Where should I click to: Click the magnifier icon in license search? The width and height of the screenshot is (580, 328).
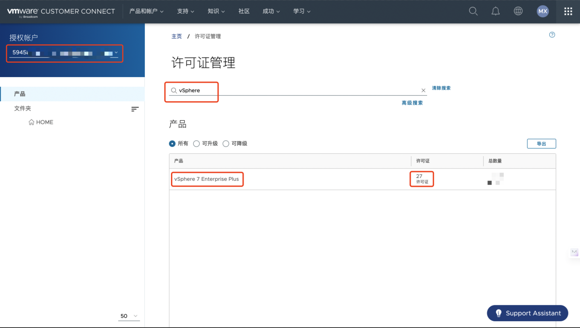click(x=174, y=90)
